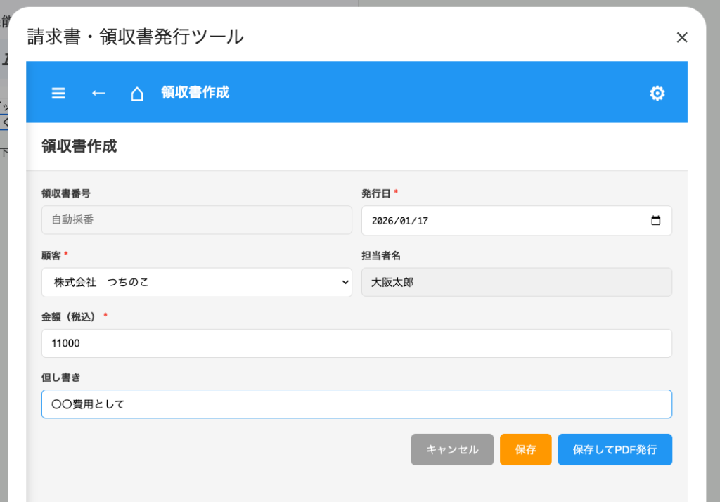Click the back arrow in header
Image resolution: width=720 pixels, height=502 pixels.
pos(98,93)
